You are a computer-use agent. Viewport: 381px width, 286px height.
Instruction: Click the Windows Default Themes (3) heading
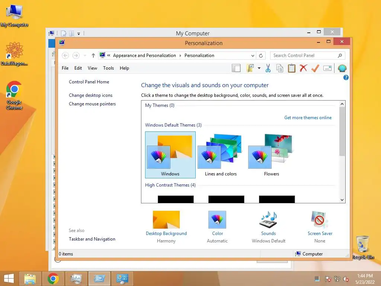pyautogui.click(x=173, y=125)
